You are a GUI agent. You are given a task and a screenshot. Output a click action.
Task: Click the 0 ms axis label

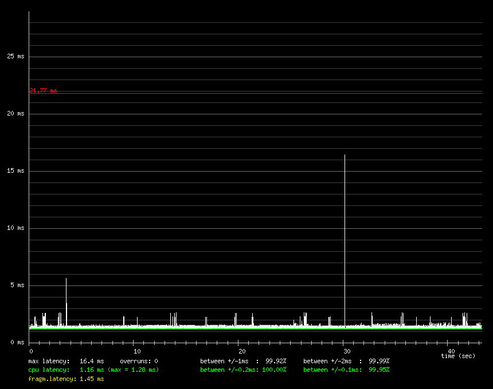tap(17, 342)
